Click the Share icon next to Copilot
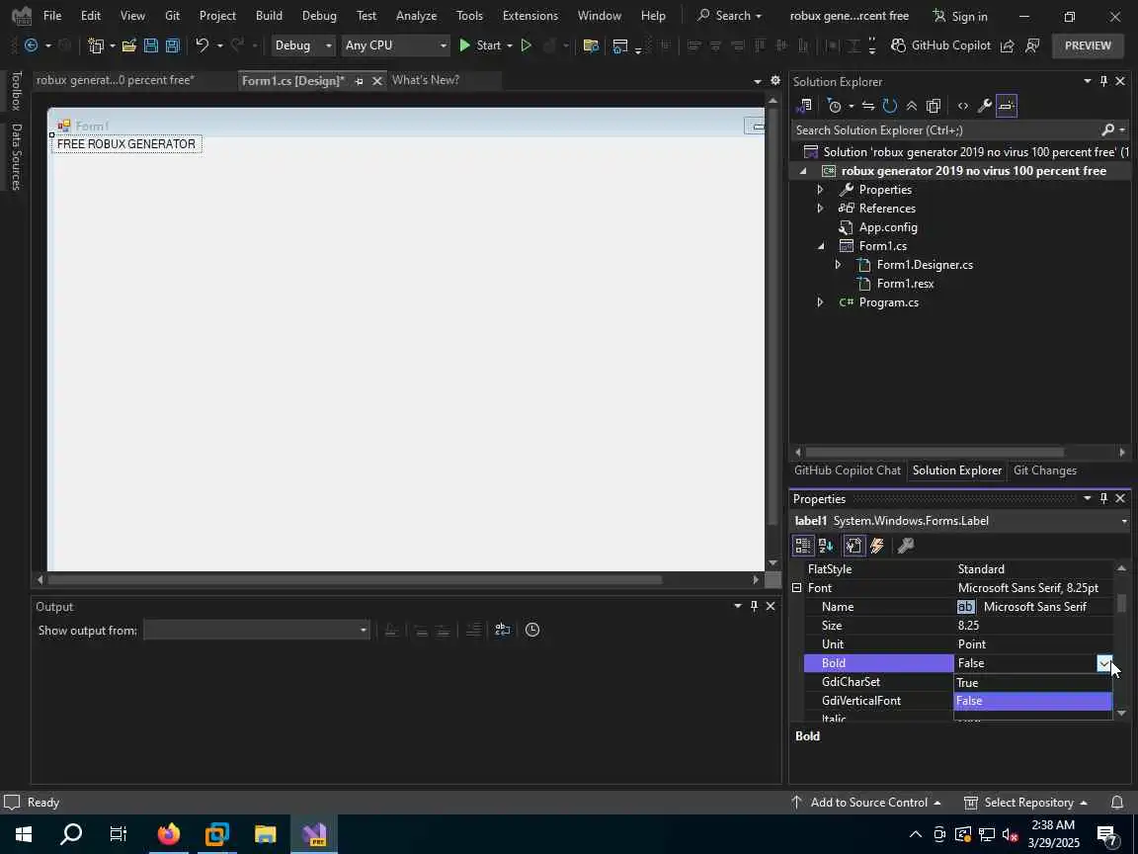 (1007, 45)
